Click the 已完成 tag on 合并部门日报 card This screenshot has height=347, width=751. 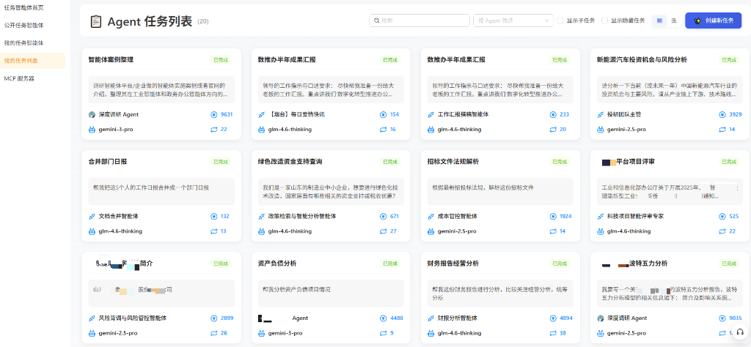click(221, 161)
